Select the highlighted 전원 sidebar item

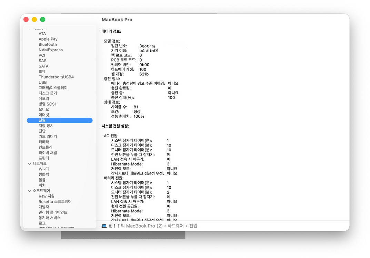point(60,120)
